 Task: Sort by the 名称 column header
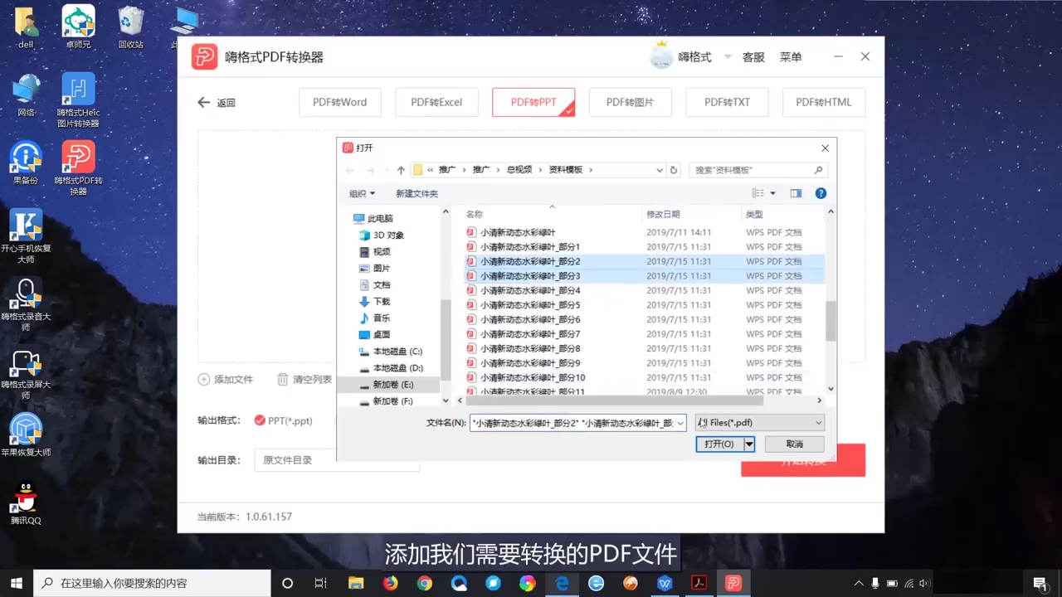(x=475, y=214)
